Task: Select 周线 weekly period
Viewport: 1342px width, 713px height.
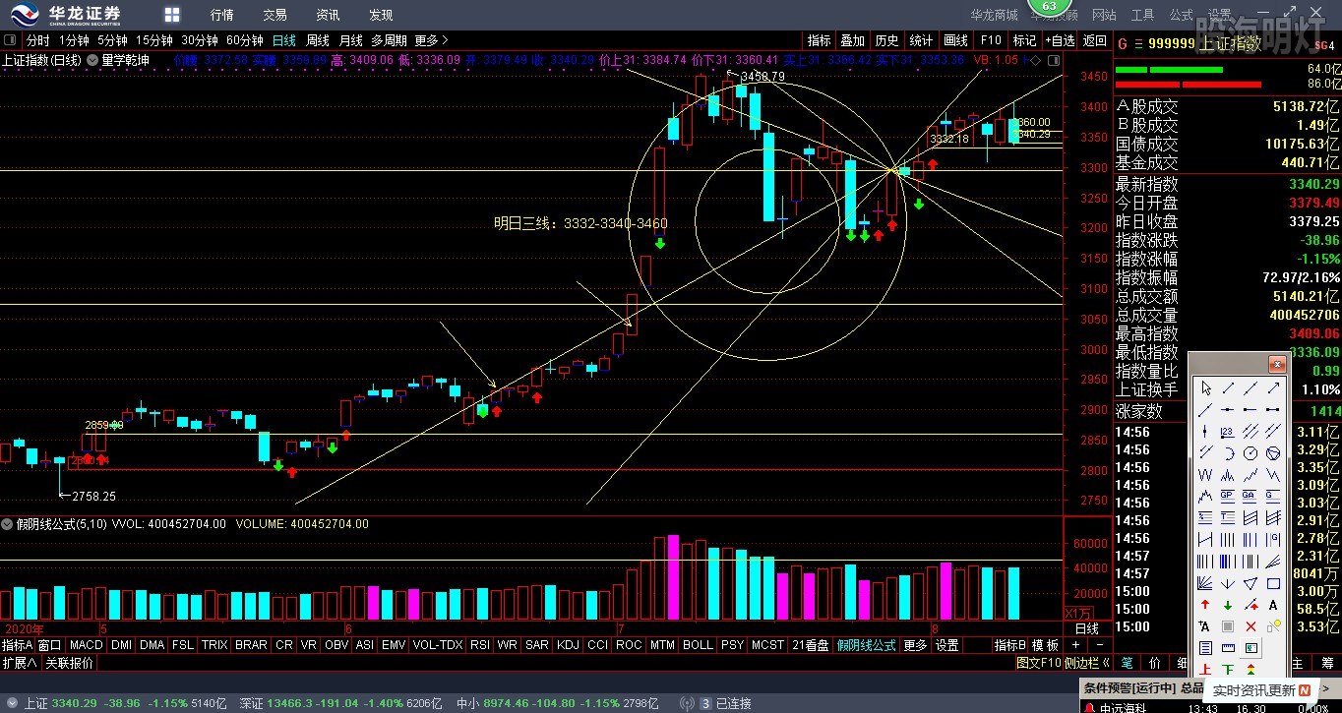Action: pos(318,40)
